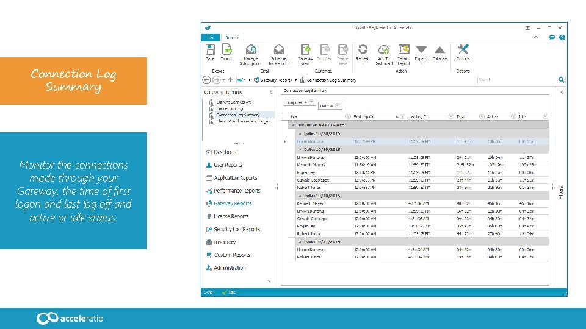Image resolution: width=586 pixels, height=329 pixels.
Task: Select Connection Log in Gateway Reports tree
Action: coord(230,108)
